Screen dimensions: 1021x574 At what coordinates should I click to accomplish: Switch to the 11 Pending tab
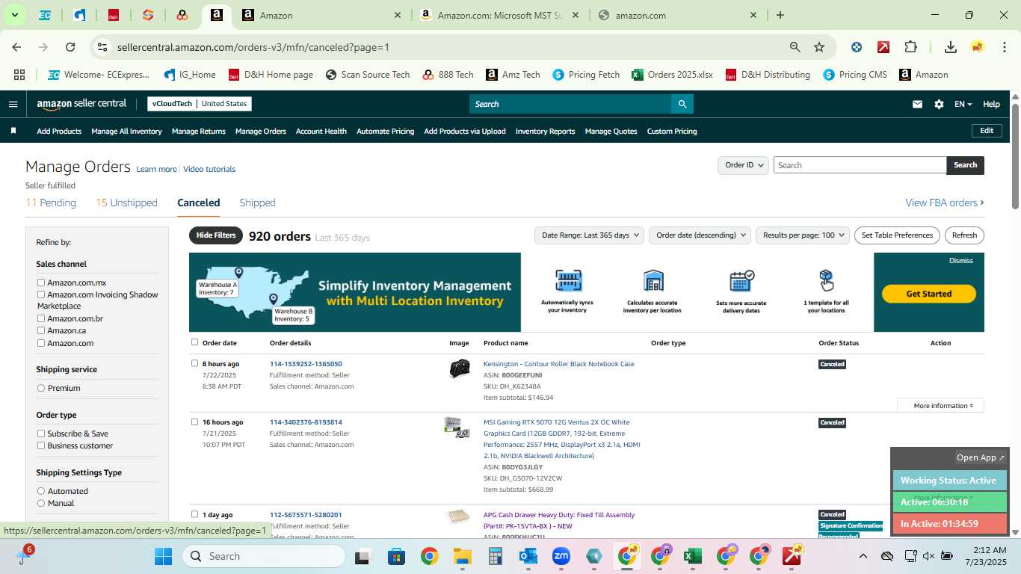51,203
